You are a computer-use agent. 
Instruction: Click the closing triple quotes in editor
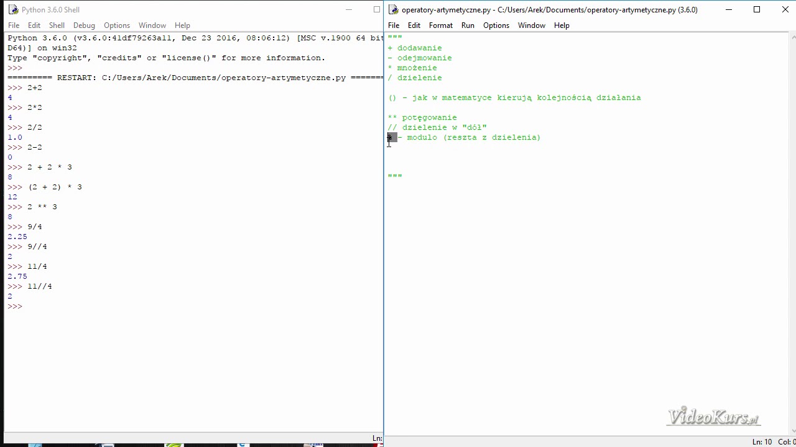click(x=395, y=177)
